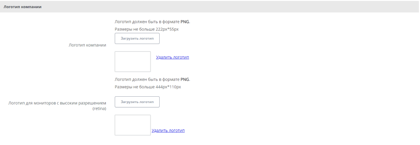The width and height of the screenshot is (420, 145).
Task: Click the "Логотип компании" field label
Action: tap(87, 45)
